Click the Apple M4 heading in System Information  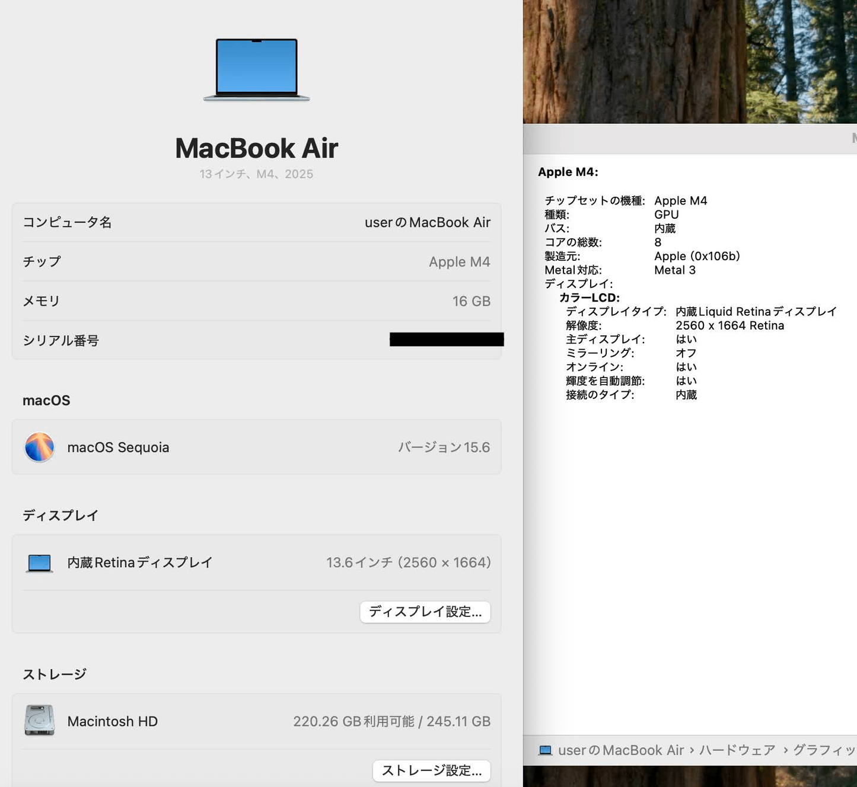pos(567,172)
